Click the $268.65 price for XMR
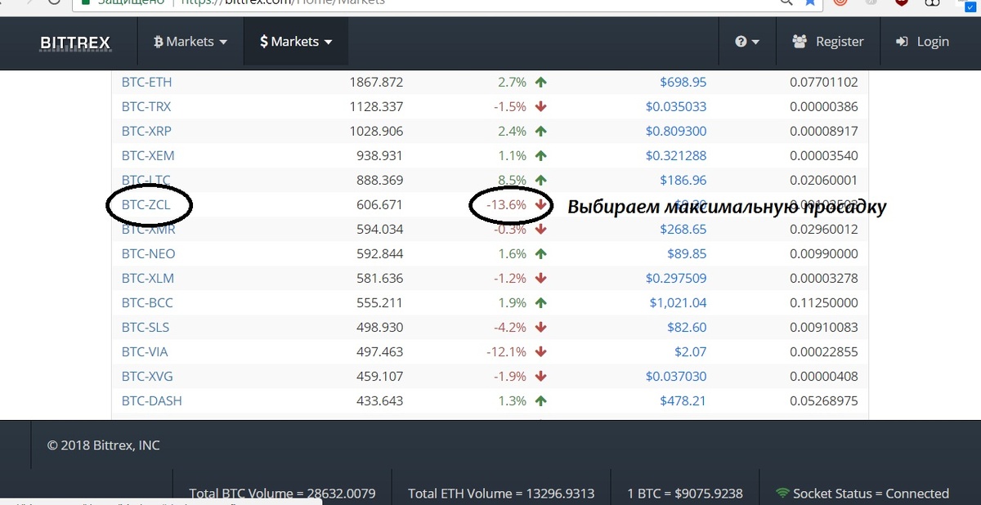 [683, 230]
